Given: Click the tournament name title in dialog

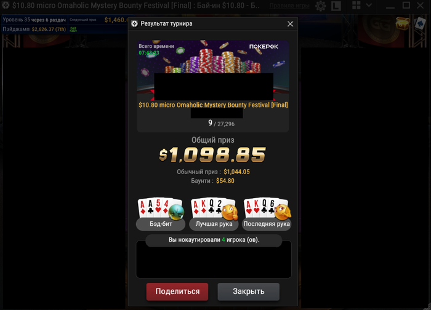Looking at the screenshot, I should [213, 105].
